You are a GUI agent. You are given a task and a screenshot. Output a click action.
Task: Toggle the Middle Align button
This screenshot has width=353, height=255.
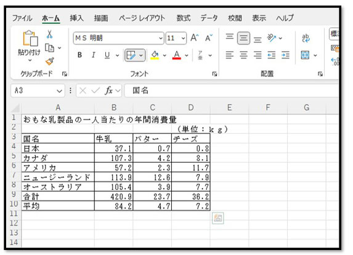[243, 38]
